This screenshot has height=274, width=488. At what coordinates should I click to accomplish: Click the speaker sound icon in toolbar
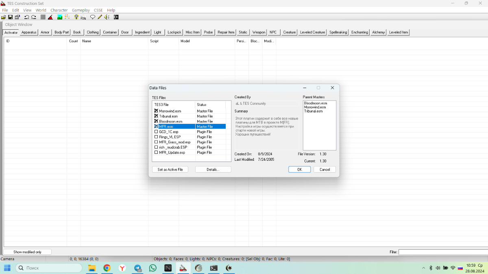pyautogui.click(x=107, y=17)
